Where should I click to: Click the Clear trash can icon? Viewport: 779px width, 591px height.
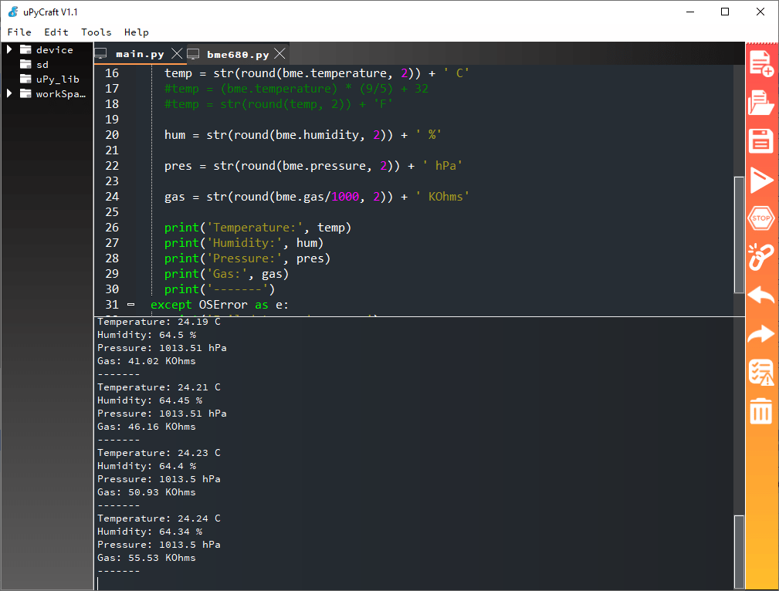pos(761,410)
